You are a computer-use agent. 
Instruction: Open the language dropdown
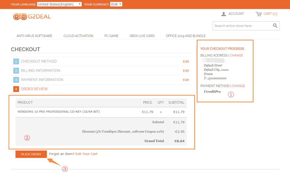(x=59, y=4)
